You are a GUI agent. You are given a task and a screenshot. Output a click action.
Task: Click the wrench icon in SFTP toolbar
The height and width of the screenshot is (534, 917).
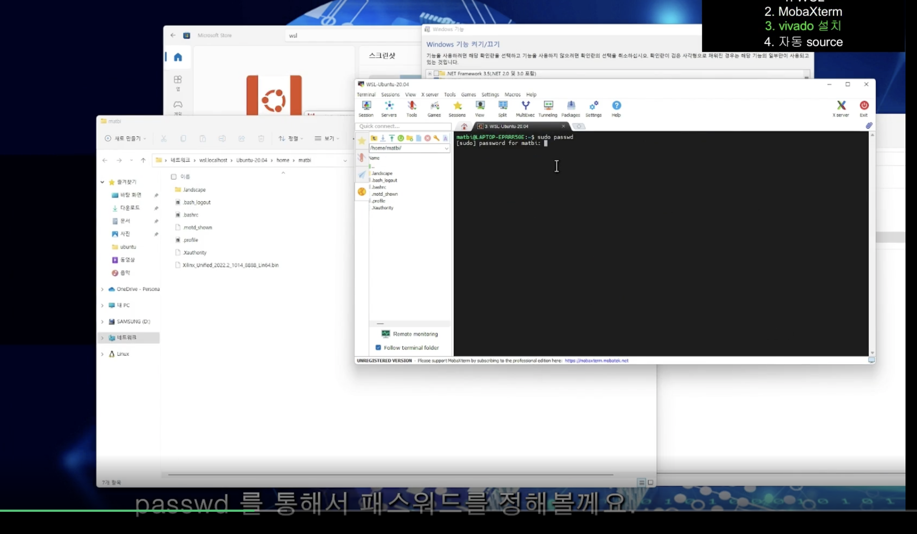[437, 138]
